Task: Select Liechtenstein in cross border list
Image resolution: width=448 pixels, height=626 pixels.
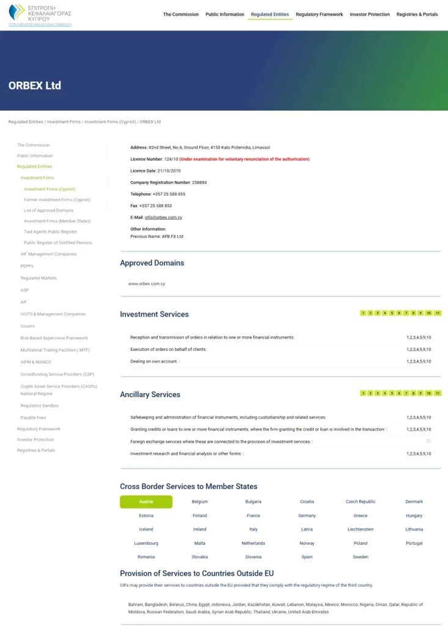Action: coord(361,529)
